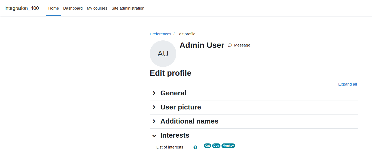The image size is (372, 157).
Task: Expand the Additional names section
Action: [x=189, y=121]
